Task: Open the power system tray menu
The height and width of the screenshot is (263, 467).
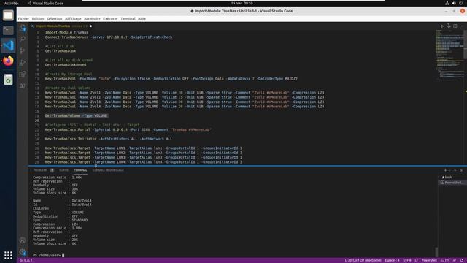Action: pyautogui.click(x=460, y=3)
